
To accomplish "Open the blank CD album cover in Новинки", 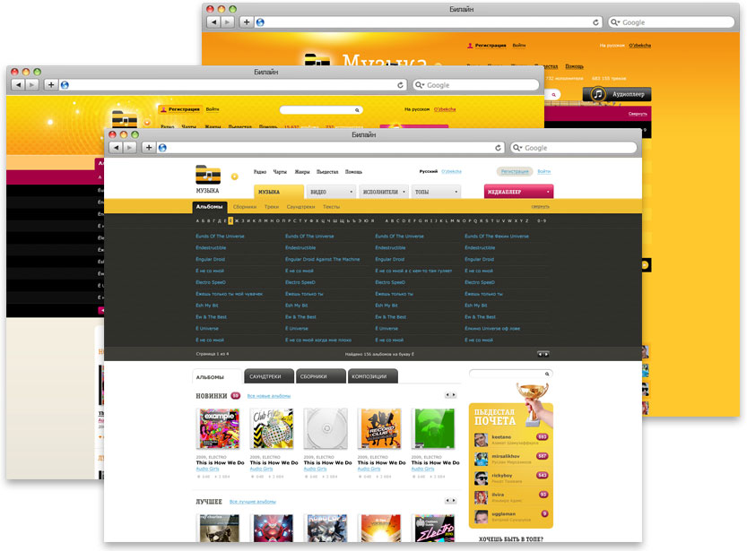I will (326, 429).
